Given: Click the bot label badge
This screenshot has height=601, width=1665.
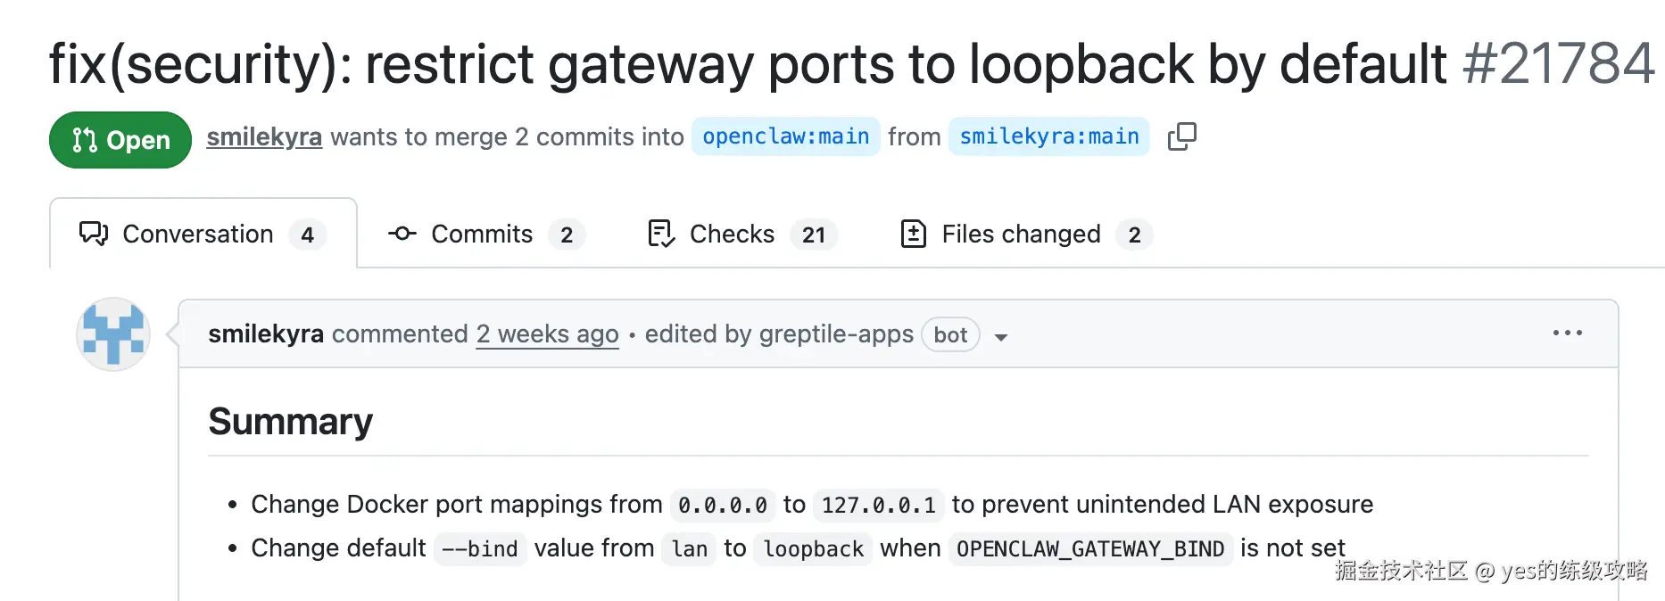Looking at the screenshot, I should tap(950, 335).
